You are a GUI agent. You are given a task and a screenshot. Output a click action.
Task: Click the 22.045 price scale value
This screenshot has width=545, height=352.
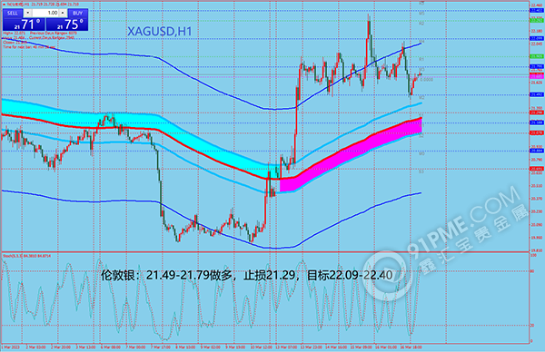tap(536, 44)
